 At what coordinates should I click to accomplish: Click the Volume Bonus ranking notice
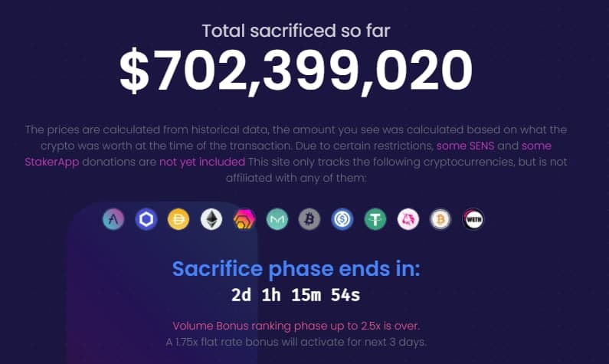[296, 326]
